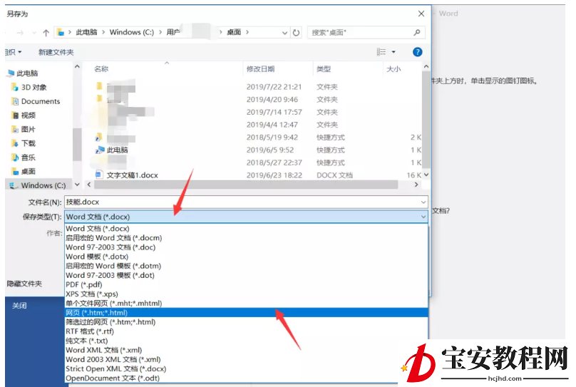Viewport: 576px width, 387px height.
Task: Close the 另存为 dialog
Action: click(x=421, y=14)
